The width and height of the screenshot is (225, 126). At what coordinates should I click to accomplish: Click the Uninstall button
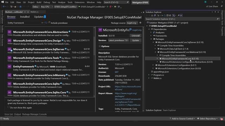tap(135, 36)
